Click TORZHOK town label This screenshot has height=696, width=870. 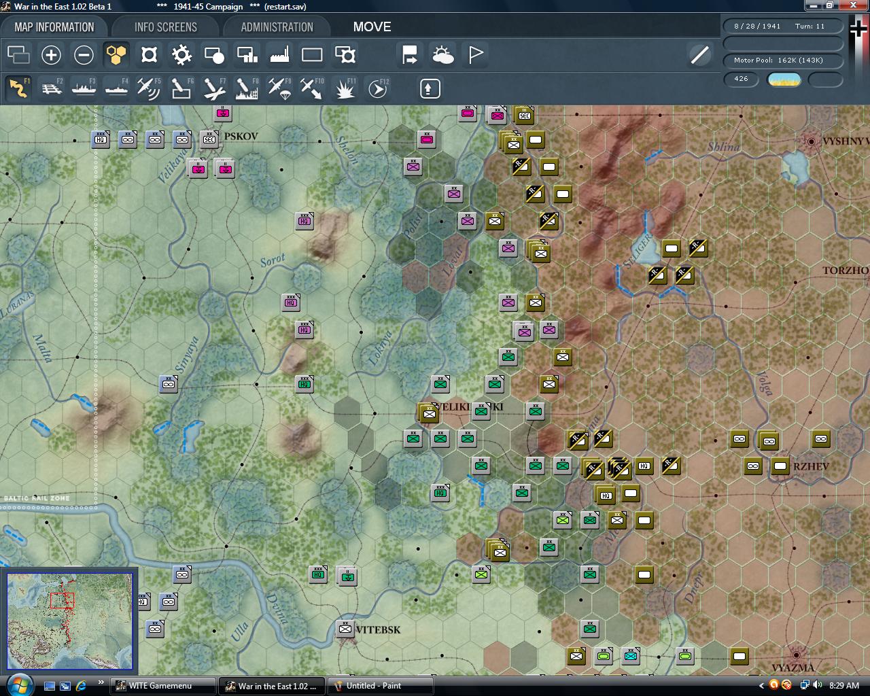[846, 270]
